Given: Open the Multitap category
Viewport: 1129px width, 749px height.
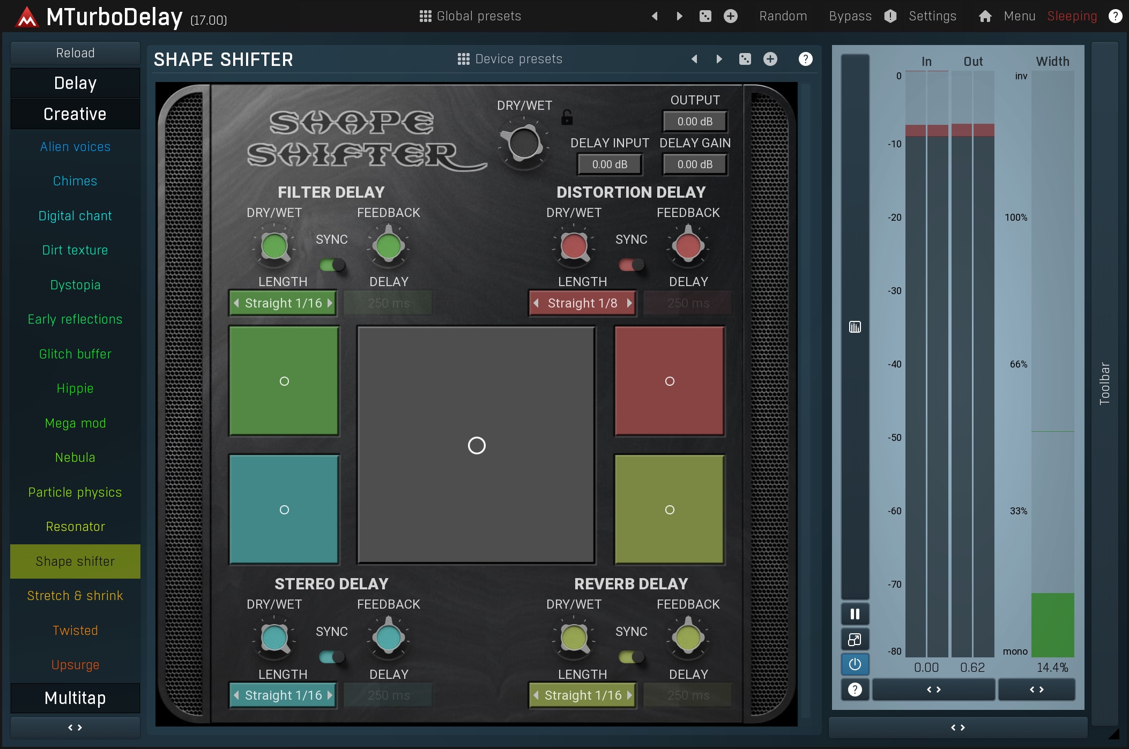Looking at the screenshot, I should click(x=75, y=698).
